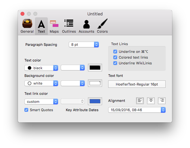Set alignment to left
The height and width of the screenshot is (148, 190).
pos(140,101)
